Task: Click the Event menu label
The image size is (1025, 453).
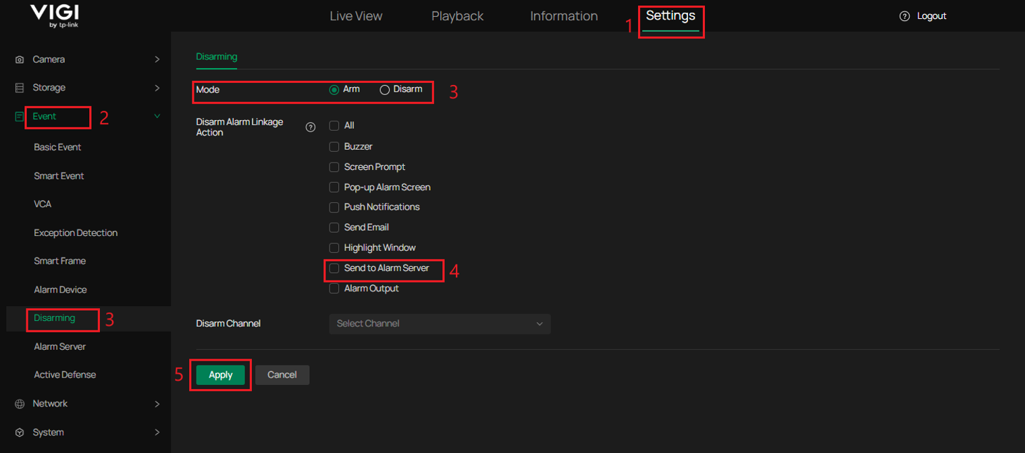Action: 45,116
